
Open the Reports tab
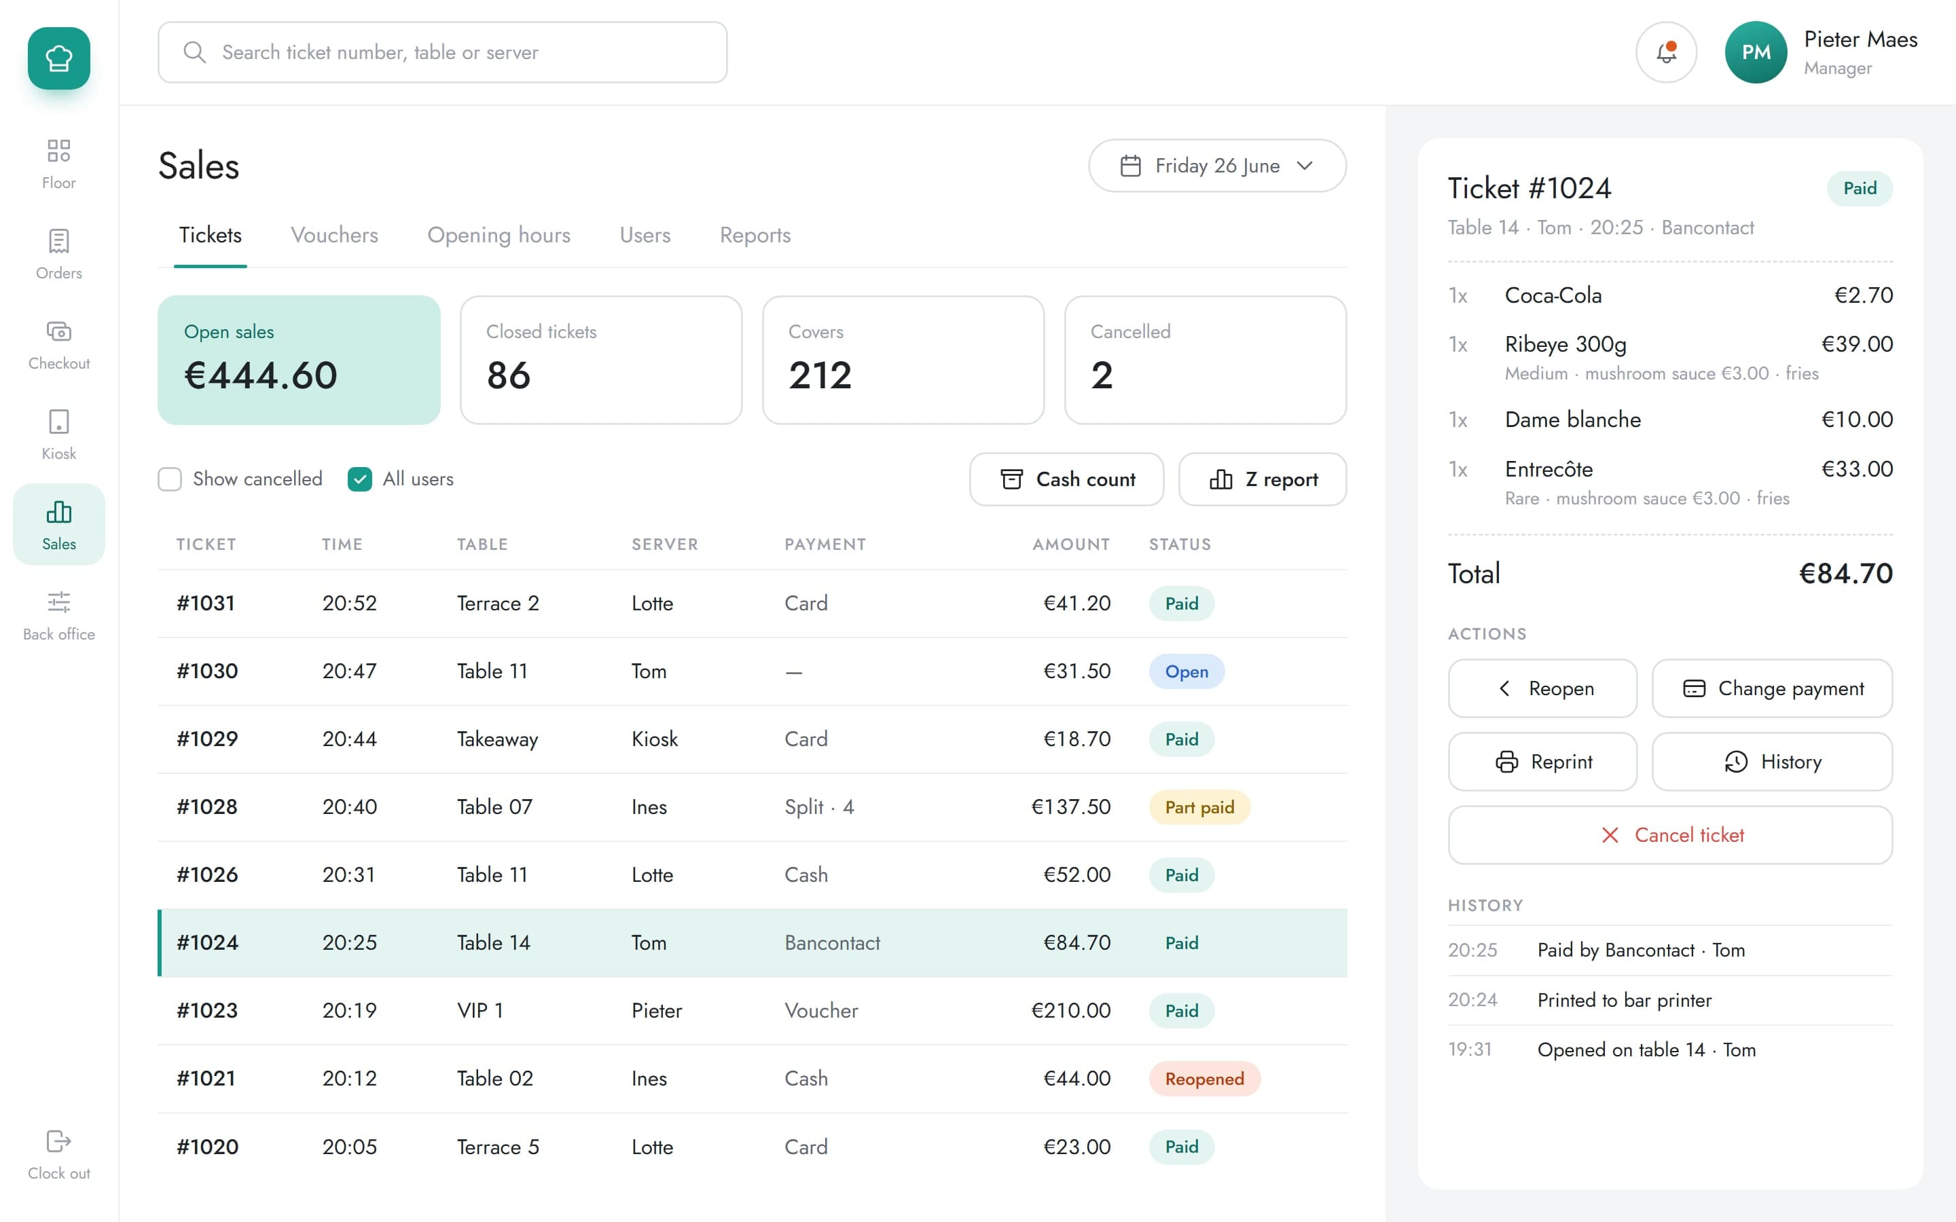pyautogui.click(x=755, y=235)
